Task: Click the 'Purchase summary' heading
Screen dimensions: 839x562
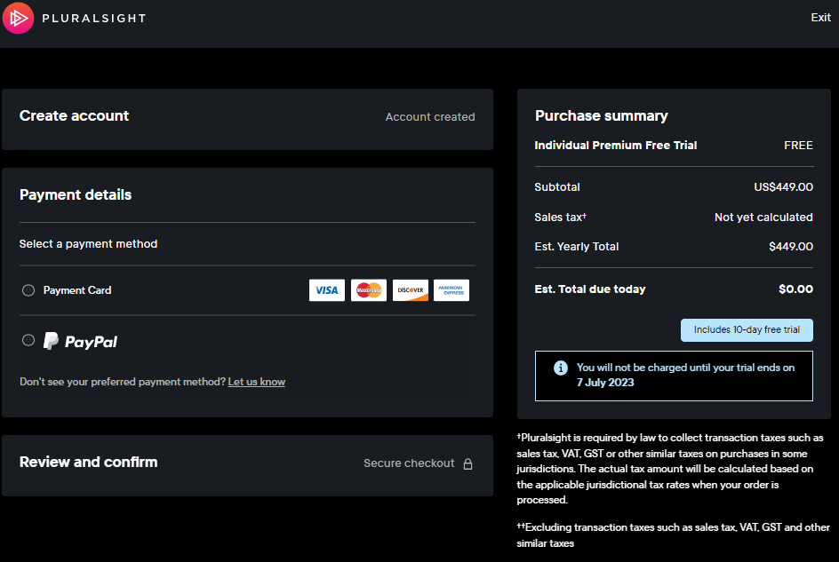Action: tap(602, 116)
